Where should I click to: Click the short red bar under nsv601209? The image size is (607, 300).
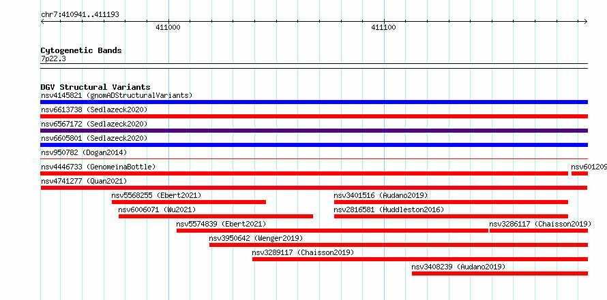pos(580,173)
